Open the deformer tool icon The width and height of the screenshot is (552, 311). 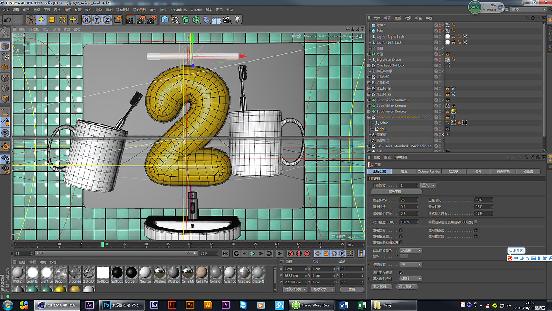[206, 19]
